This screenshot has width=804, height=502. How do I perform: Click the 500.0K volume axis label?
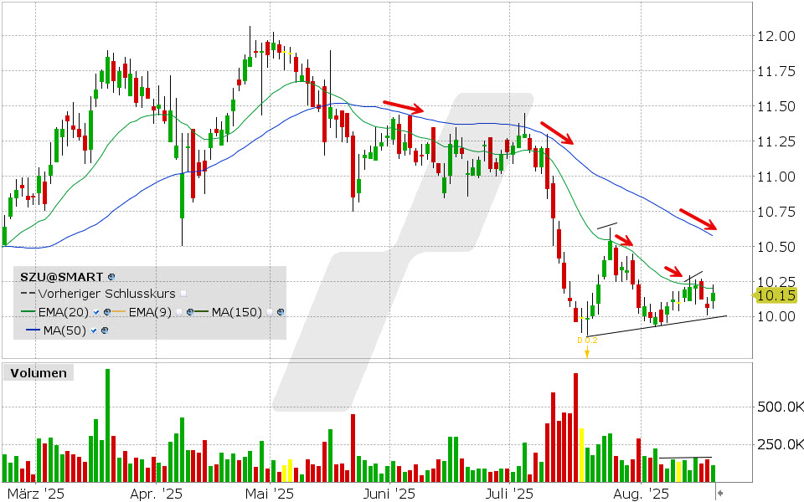pos(780,407)
